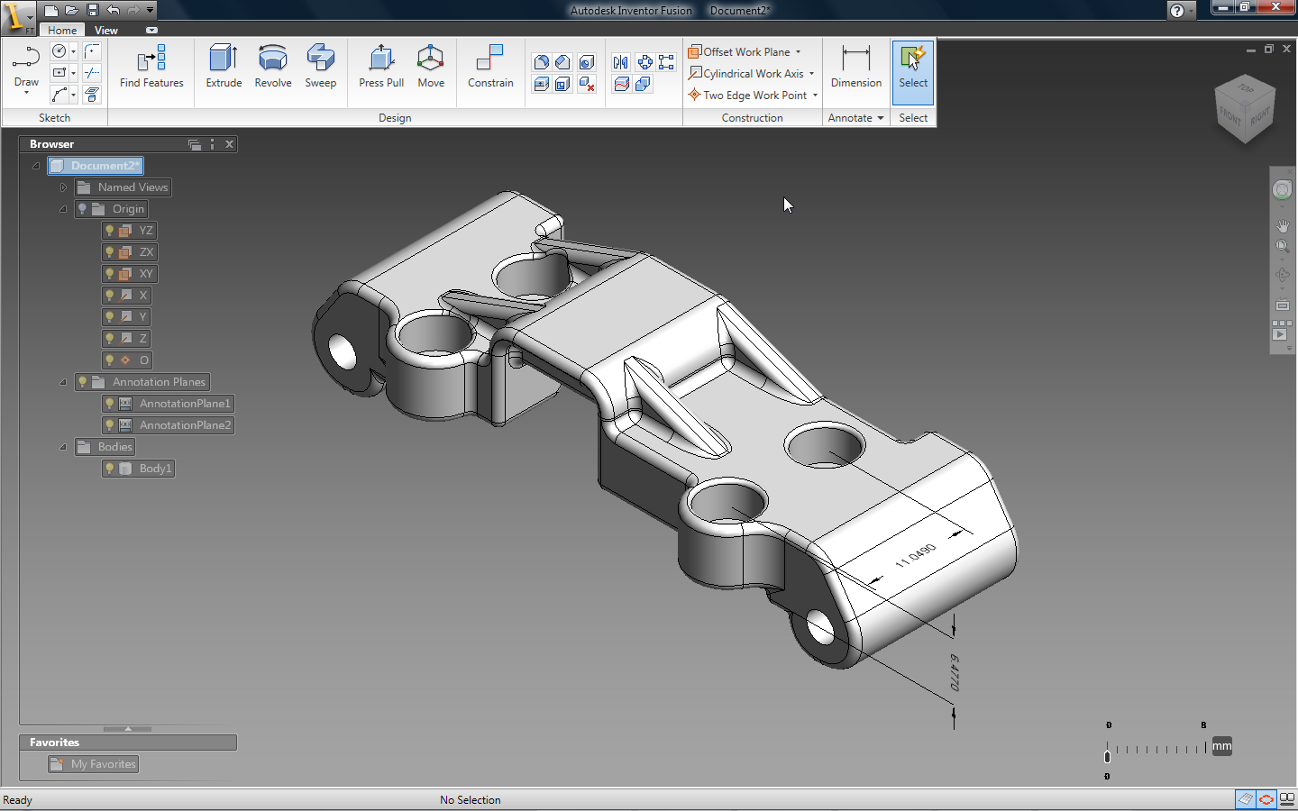This screenshot has height=811, width=1298.
Task: Open the Home ribbon tab
Action: [62, 31]
